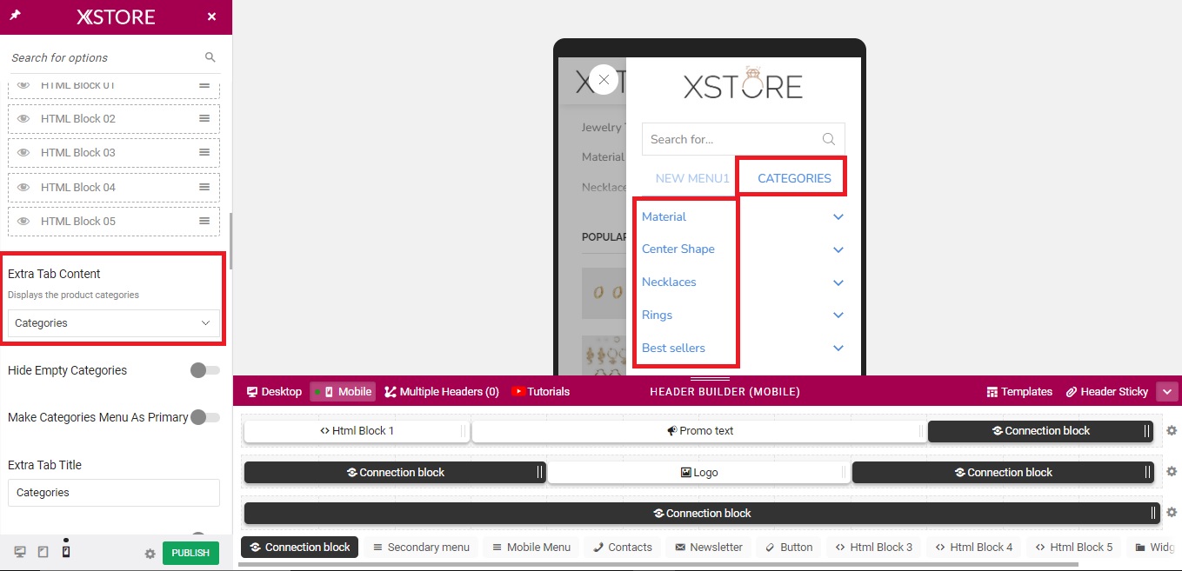Click the reorder handle of HTML Block 04
The height and width of the screenshot is (571, 1182).
tap(204, 187)
